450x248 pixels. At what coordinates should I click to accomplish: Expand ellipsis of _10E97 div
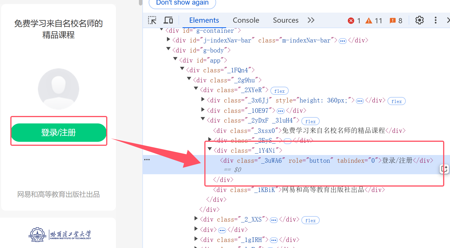coord(281,111)
